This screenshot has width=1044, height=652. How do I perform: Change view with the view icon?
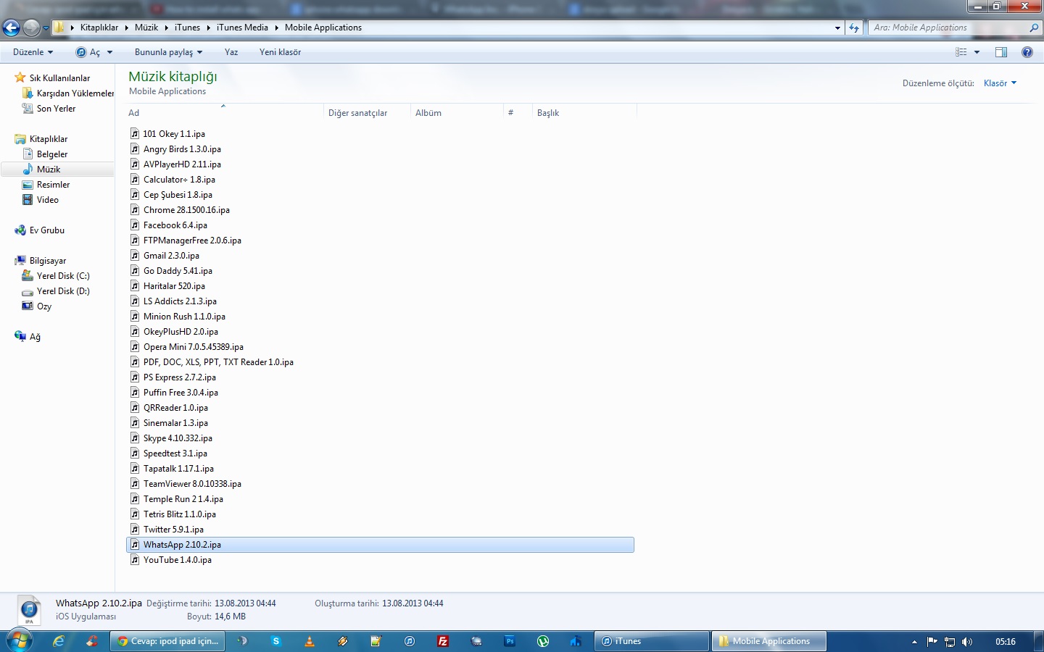point(961,52)
